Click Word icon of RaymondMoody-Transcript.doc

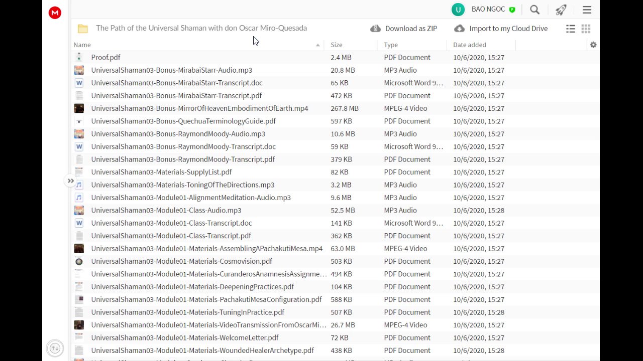pyautogui.click(x=79, y=146)
